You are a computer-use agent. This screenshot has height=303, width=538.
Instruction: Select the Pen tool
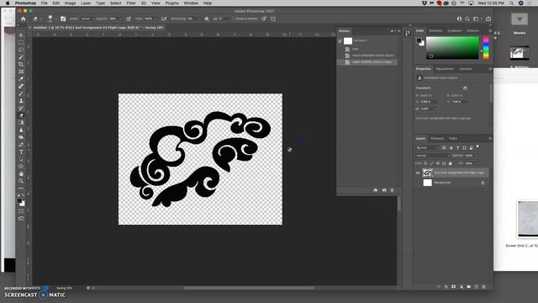[x=21, y=145]
